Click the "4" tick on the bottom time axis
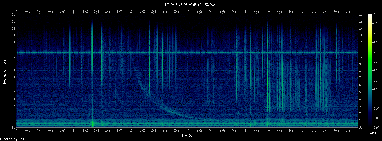This screenshot has height=141, width=382. click(x=245, y=131)
